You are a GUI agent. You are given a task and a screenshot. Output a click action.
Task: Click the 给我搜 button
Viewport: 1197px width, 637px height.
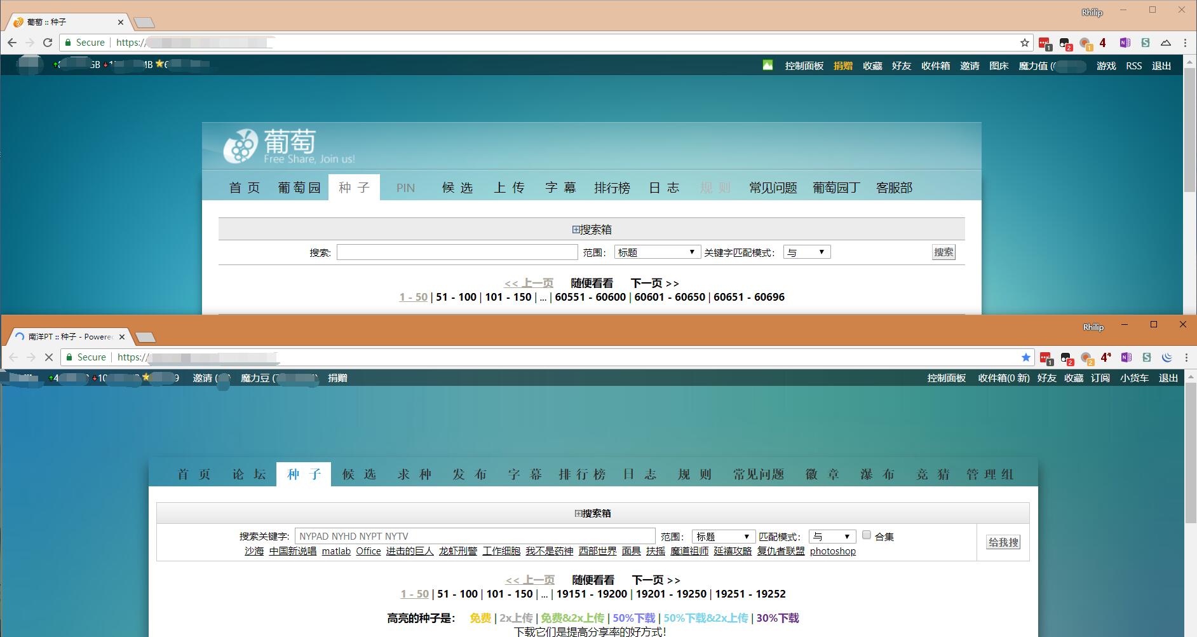tap(1003, 542)
